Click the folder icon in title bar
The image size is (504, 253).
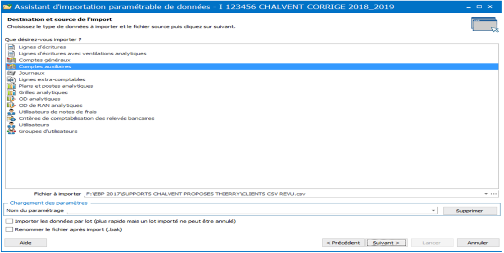coord(7,6)
